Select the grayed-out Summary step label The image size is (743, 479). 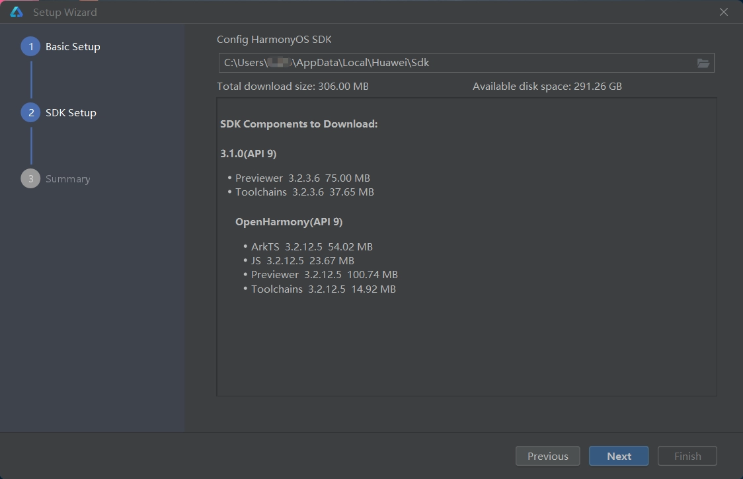(67, 179)
